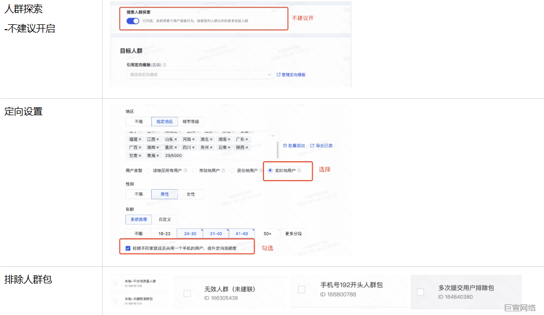Select age range 50+

(x=267, y=234)
